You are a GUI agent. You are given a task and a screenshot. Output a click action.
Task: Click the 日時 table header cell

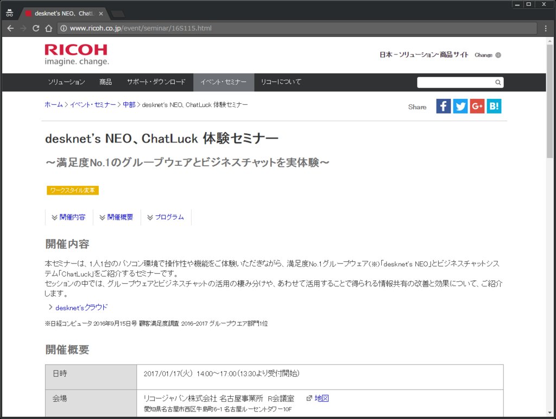point(91,377)
